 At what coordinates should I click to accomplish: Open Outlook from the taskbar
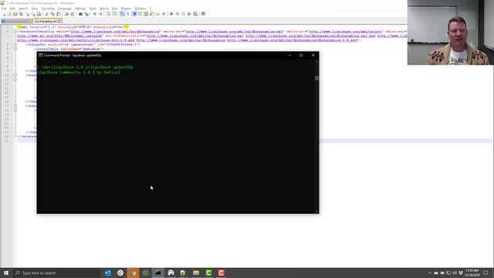coord(108,273)
